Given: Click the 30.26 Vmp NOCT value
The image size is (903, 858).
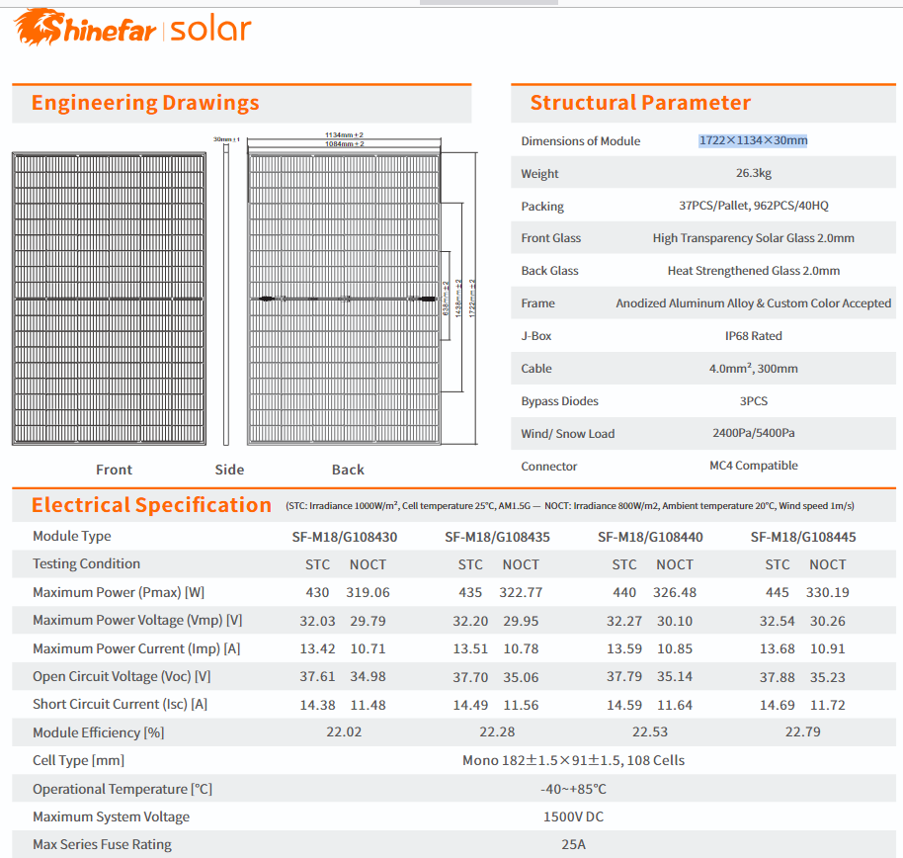Looking at the screenshot, I should [x=828, y=621].
